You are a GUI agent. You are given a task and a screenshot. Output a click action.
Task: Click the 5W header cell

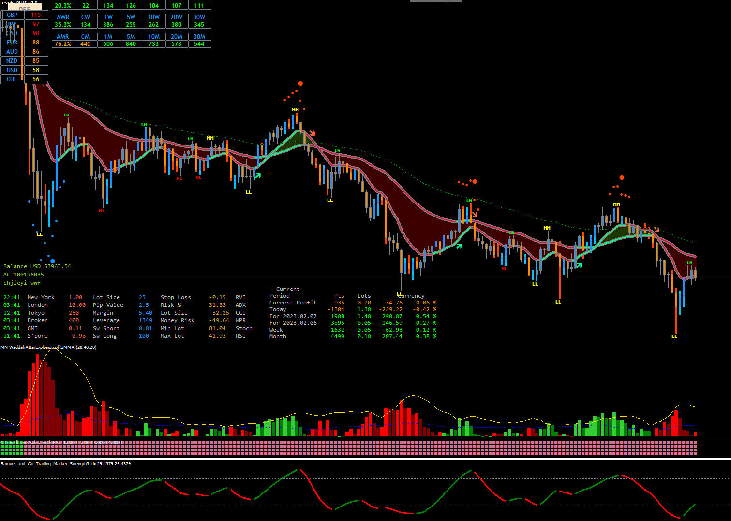[131, 17]
